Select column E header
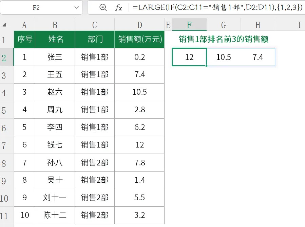This screenshot has height=227, width=305. pos(168,25)
